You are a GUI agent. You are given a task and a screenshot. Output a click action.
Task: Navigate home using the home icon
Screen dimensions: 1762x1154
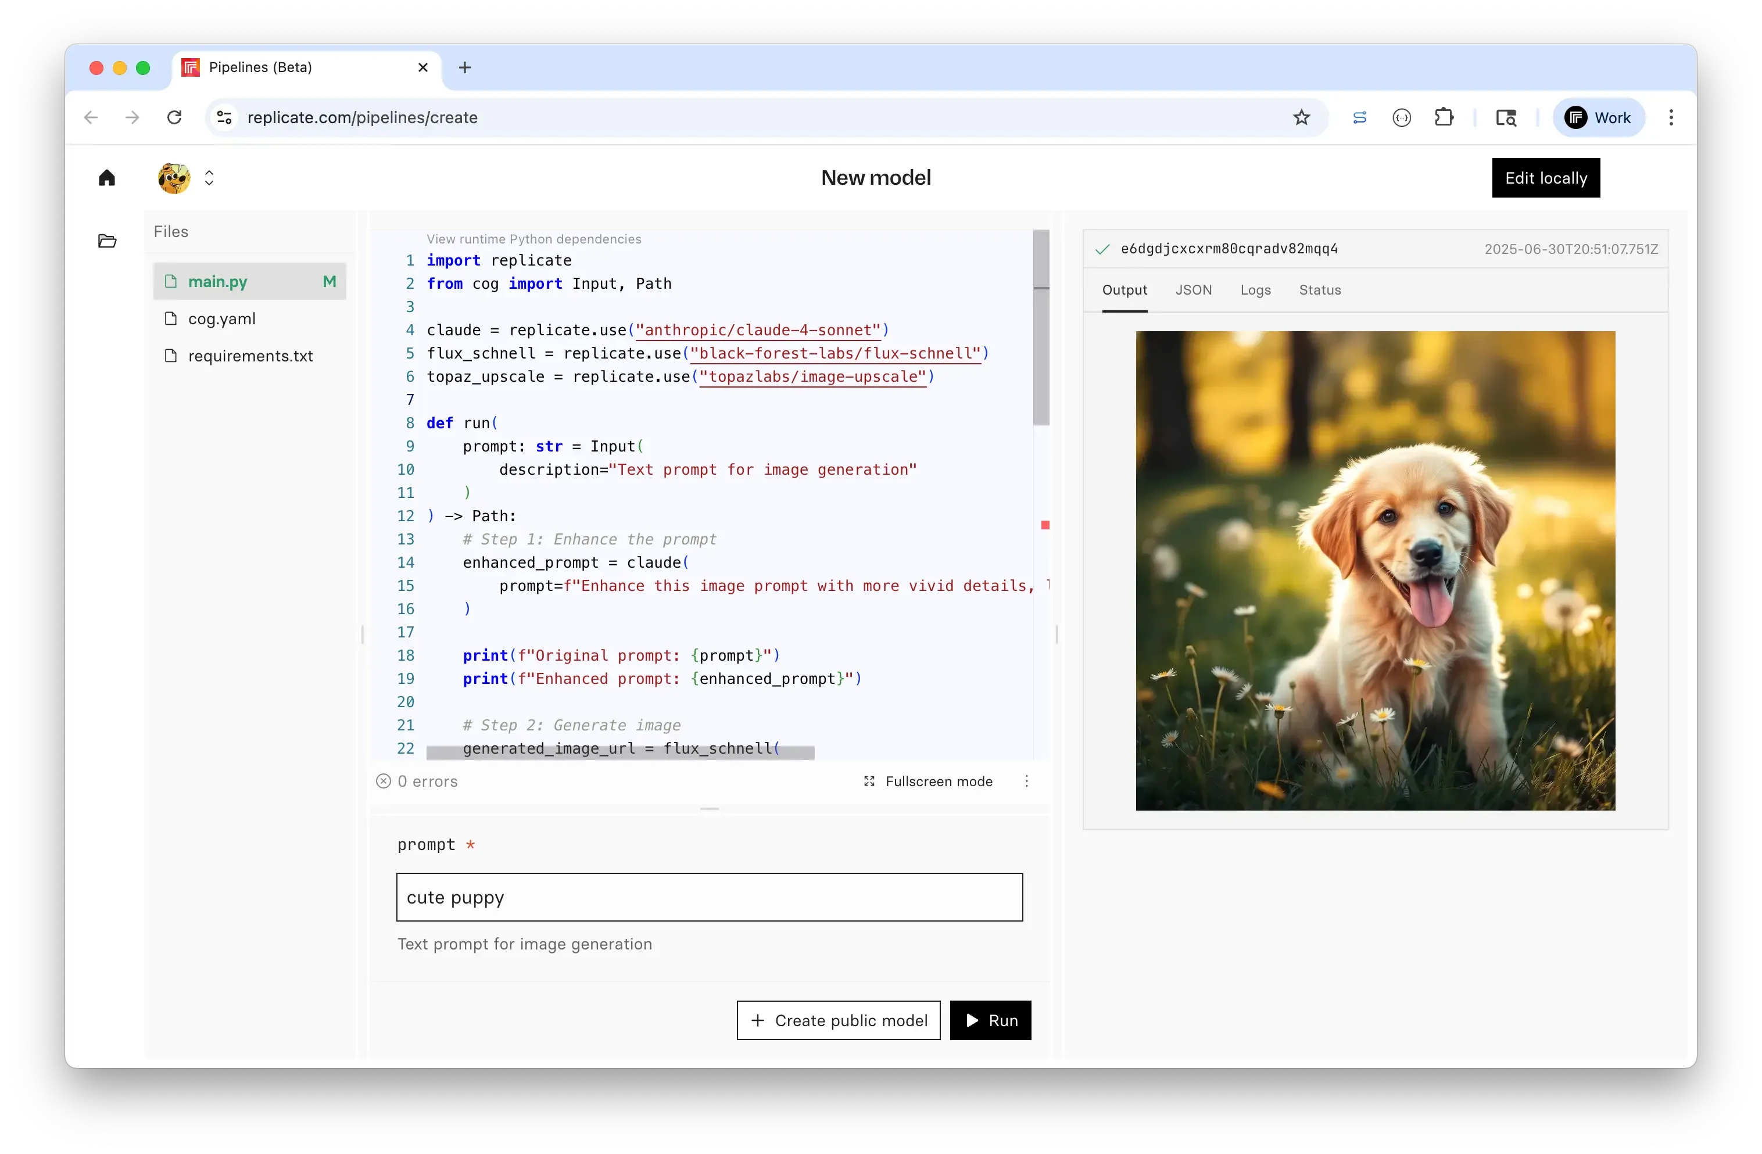tap(106, 178)
